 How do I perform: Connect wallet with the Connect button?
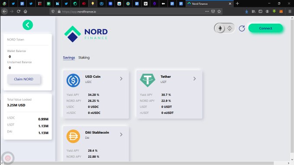pos(265,28)
